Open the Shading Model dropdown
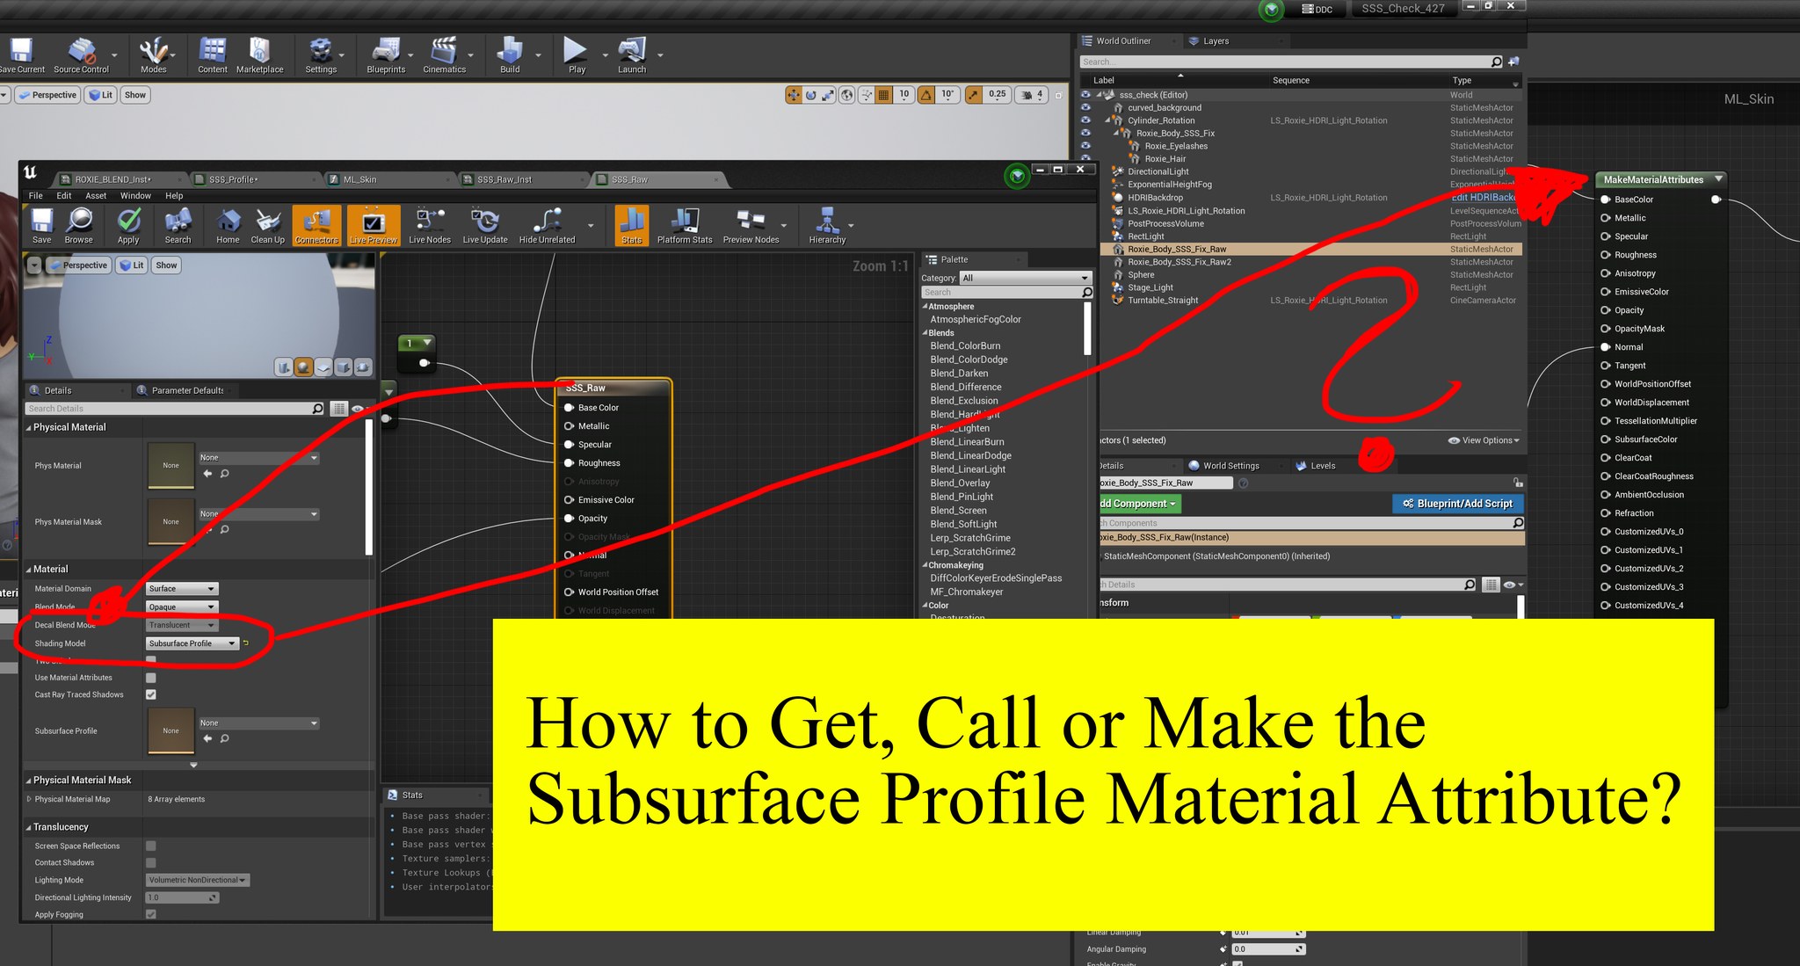1800x966 pixels. pos(192,643)
